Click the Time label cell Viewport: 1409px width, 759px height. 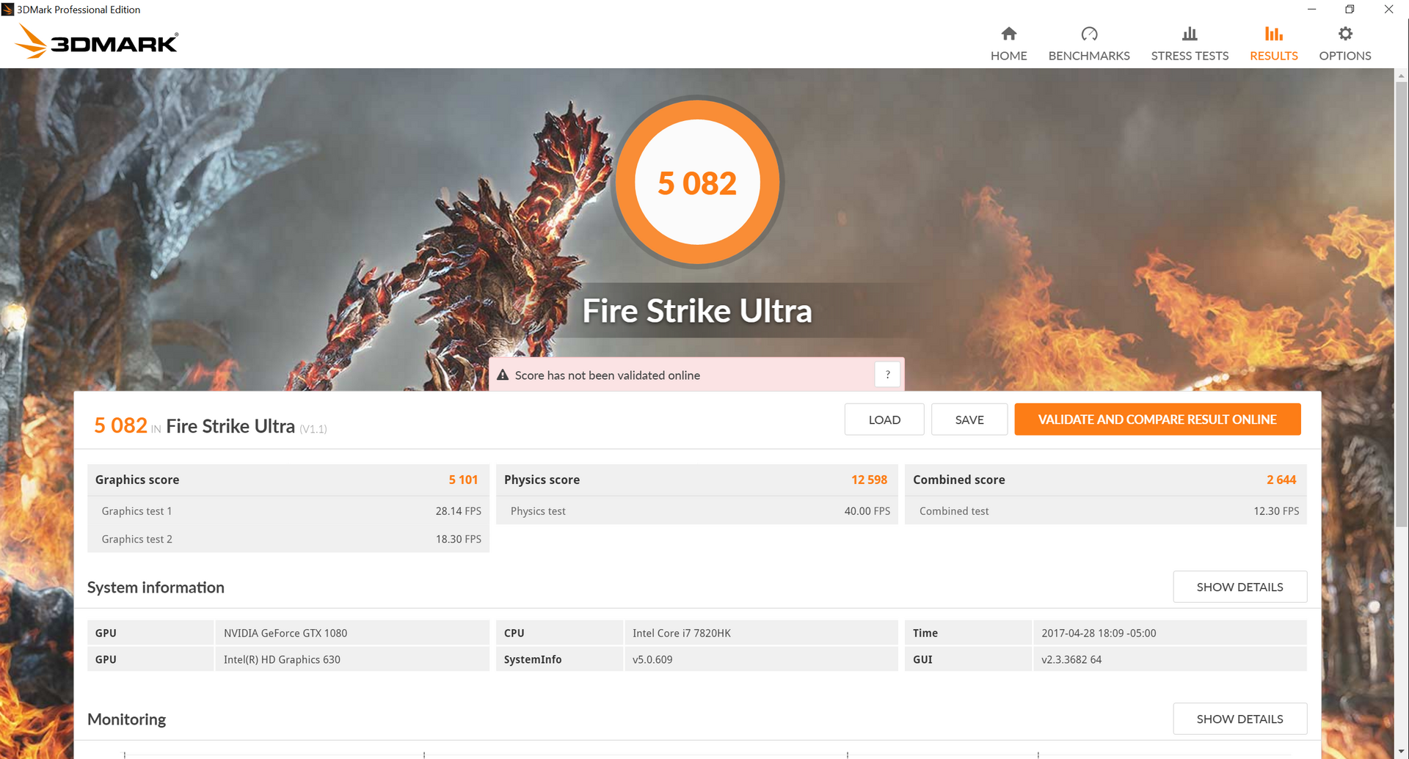pos(968,633)
